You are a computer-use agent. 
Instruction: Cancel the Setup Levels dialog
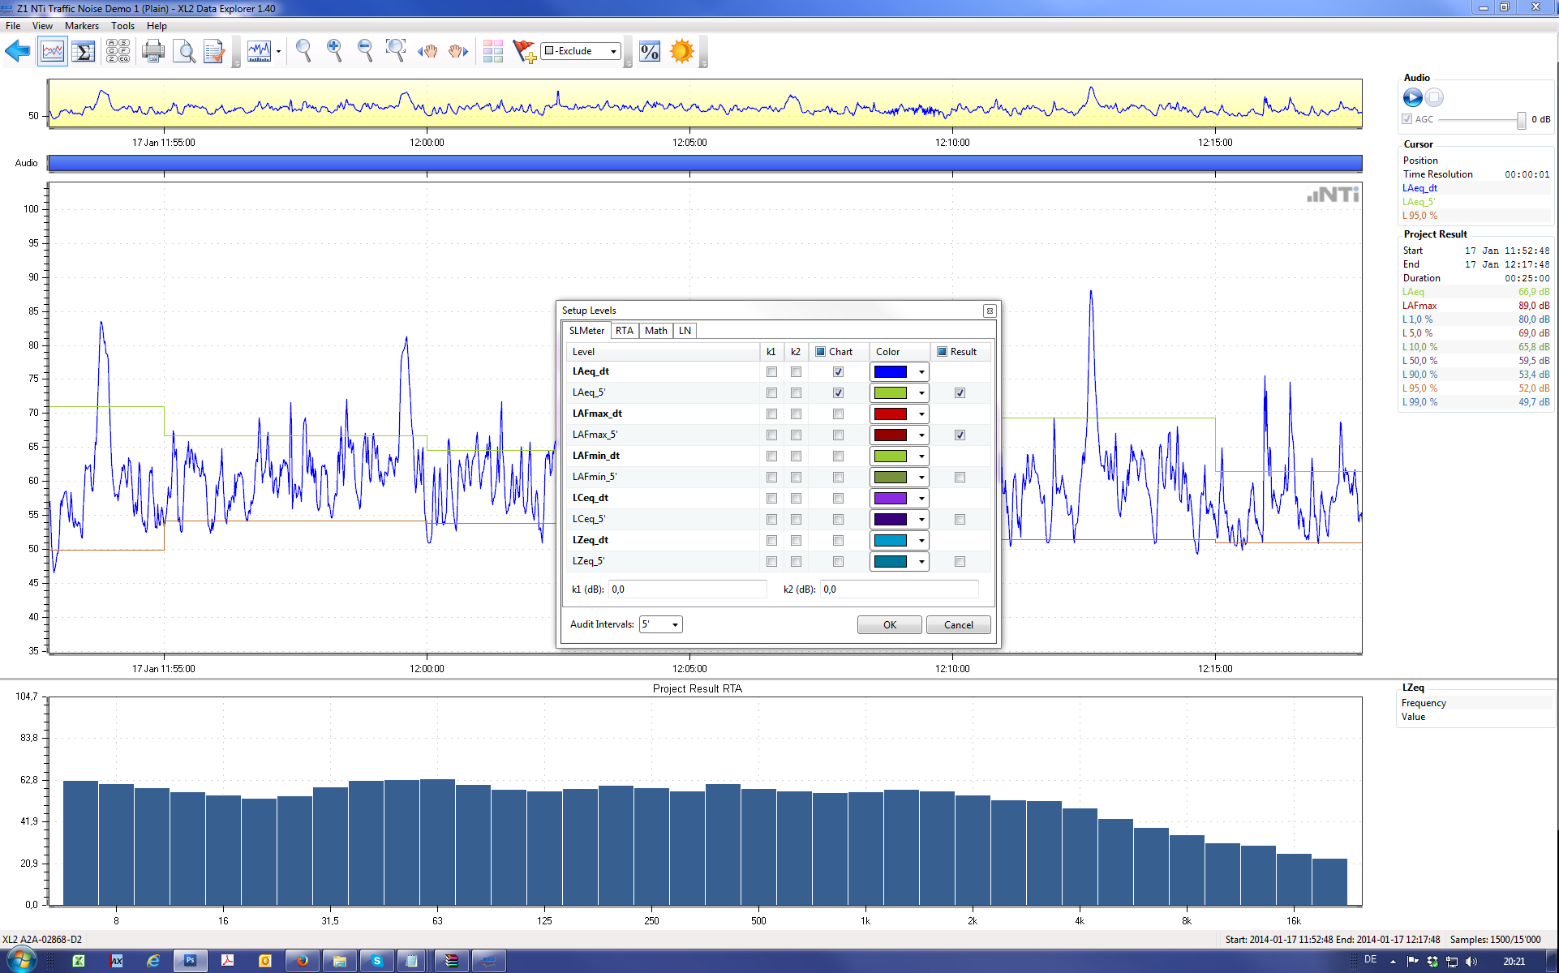click(x=958, y=624)
